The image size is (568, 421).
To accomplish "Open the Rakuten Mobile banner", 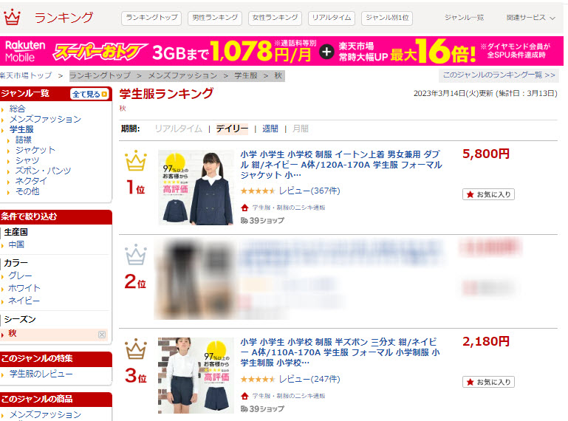I will click(x=282, y=51).
